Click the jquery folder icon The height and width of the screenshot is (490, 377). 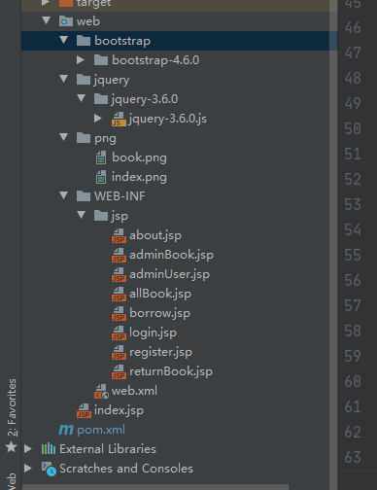[x=84, y=80]
